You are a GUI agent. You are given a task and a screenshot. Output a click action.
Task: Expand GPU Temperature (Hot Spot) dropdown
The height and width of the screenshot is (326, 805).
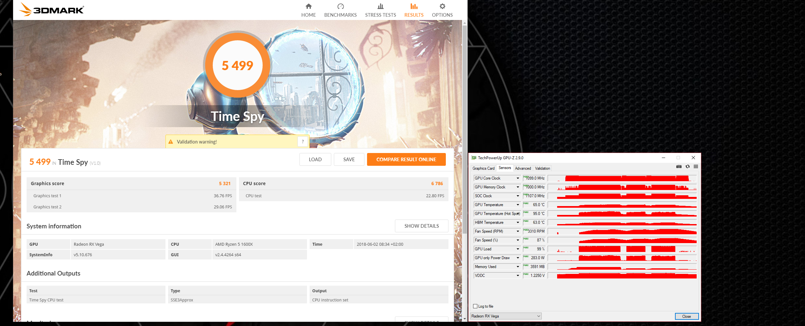tap(518, 214)
